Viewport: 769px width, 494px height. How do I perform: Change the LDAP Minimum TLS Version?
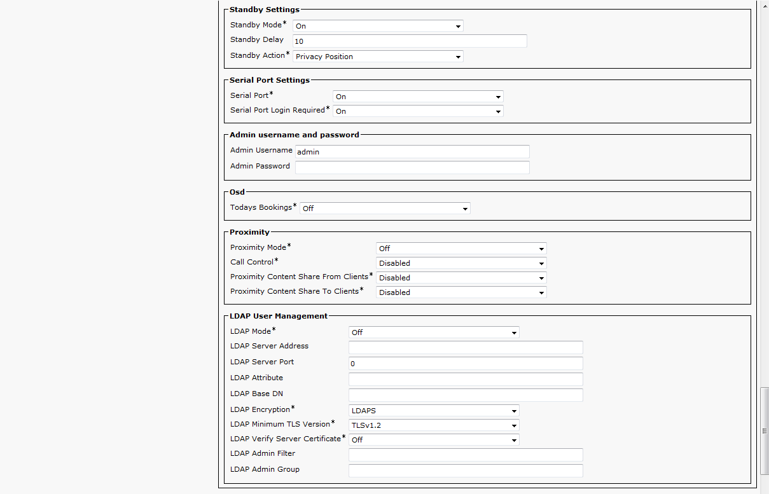434,425
